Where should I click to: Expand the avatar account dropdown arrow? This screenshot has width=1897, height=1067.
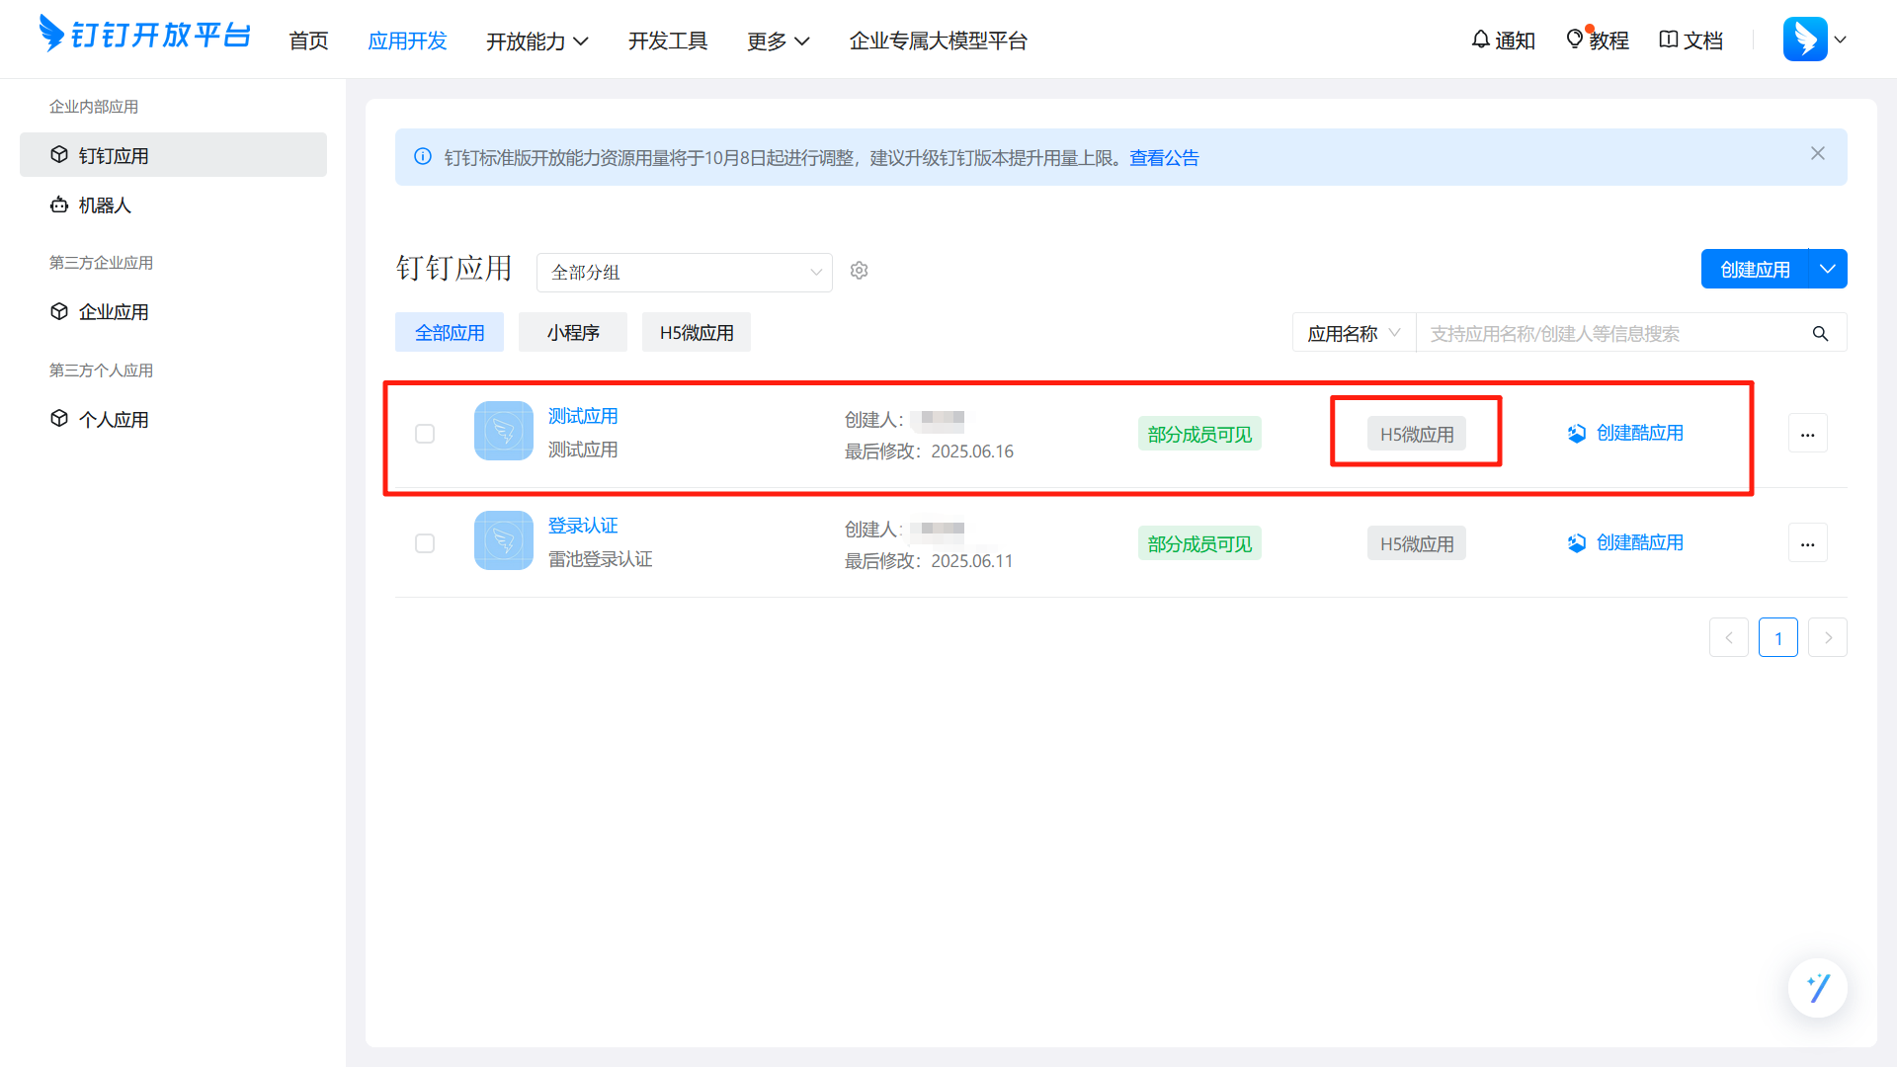[1841, 41]
